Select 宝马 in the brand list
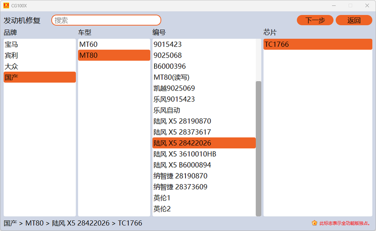The height and width of the screenshot is (231, 376). tap(39, 44)
